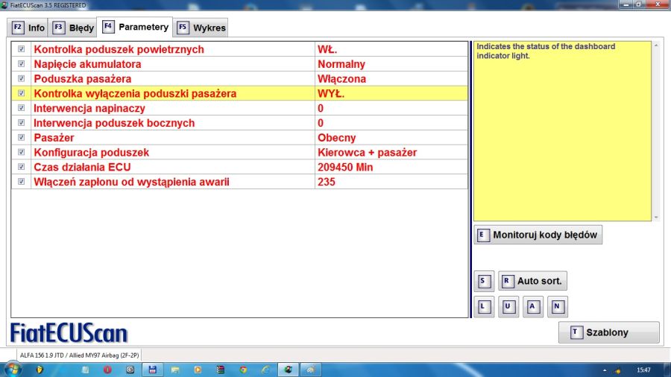Select Kontrolka poduszek powietrznych parameter name
Screen dimensions: 671x377
pyautogui.click(x=119, y=49)
